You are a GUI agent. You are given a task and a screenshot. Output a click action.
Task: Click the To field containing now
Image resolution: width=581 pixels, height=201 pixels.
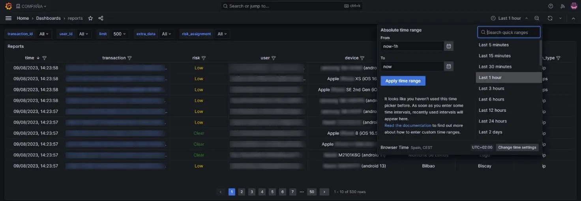pos(412,66)
